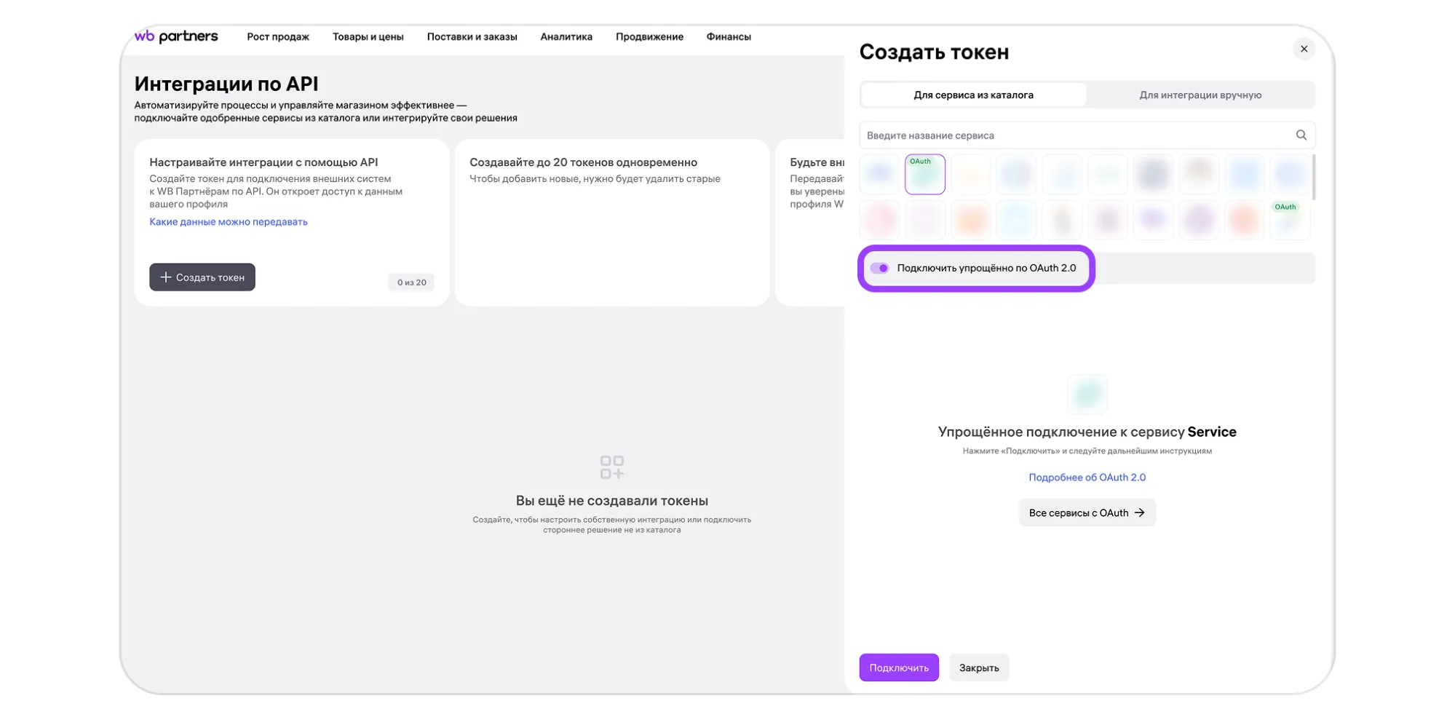Select the highlighted OAuth service tile

[924, 175]
